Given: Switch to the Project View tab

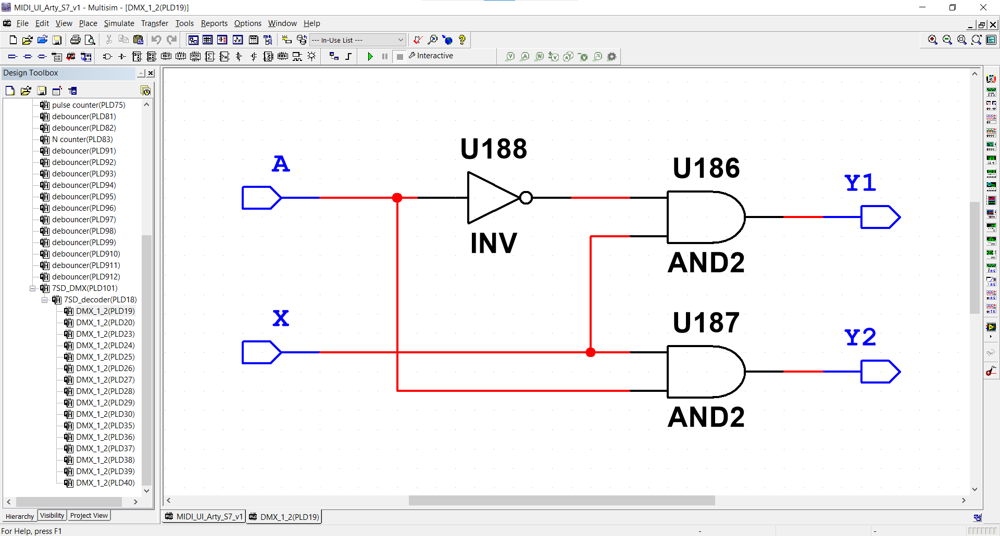Looking at the screenshot, I should (x=89, y=516).
